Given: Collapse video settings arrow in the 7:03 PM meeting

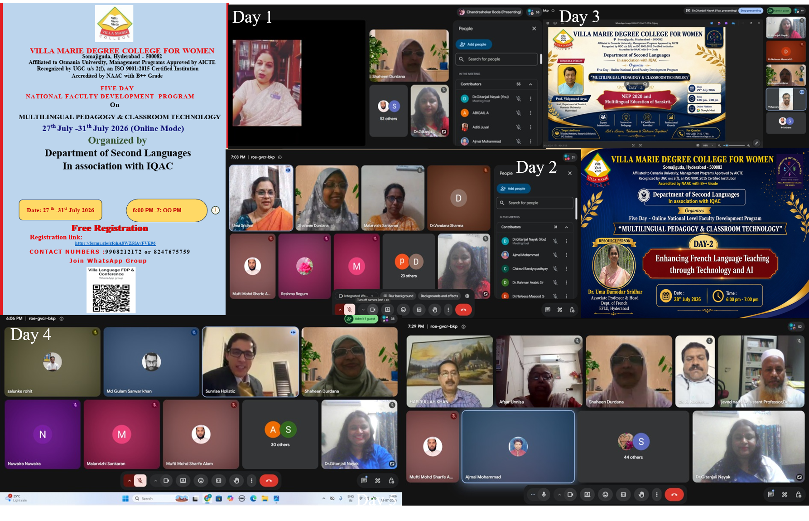Looking at the screenshot, I should (363, 310).
